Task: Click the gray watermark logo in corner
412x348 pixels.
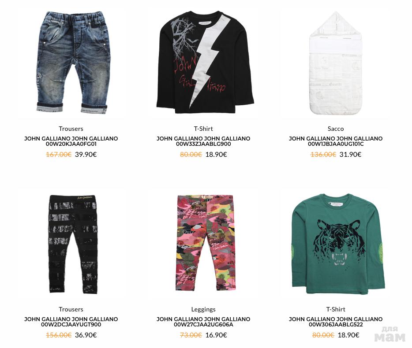Action: click(390, 334)
